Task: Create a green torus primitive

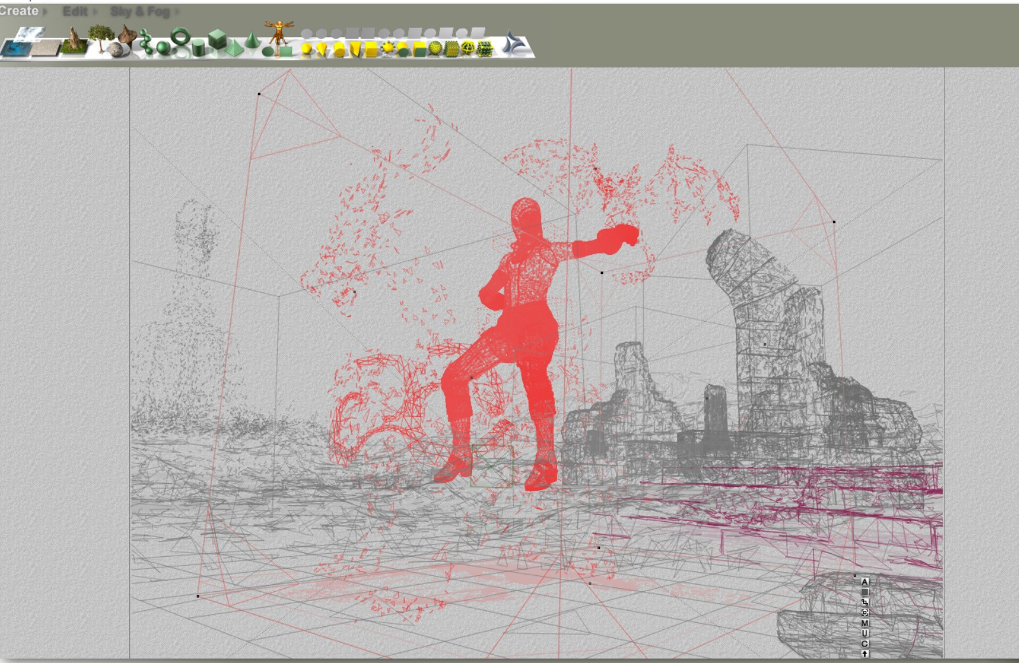Action: pos(180,37)
